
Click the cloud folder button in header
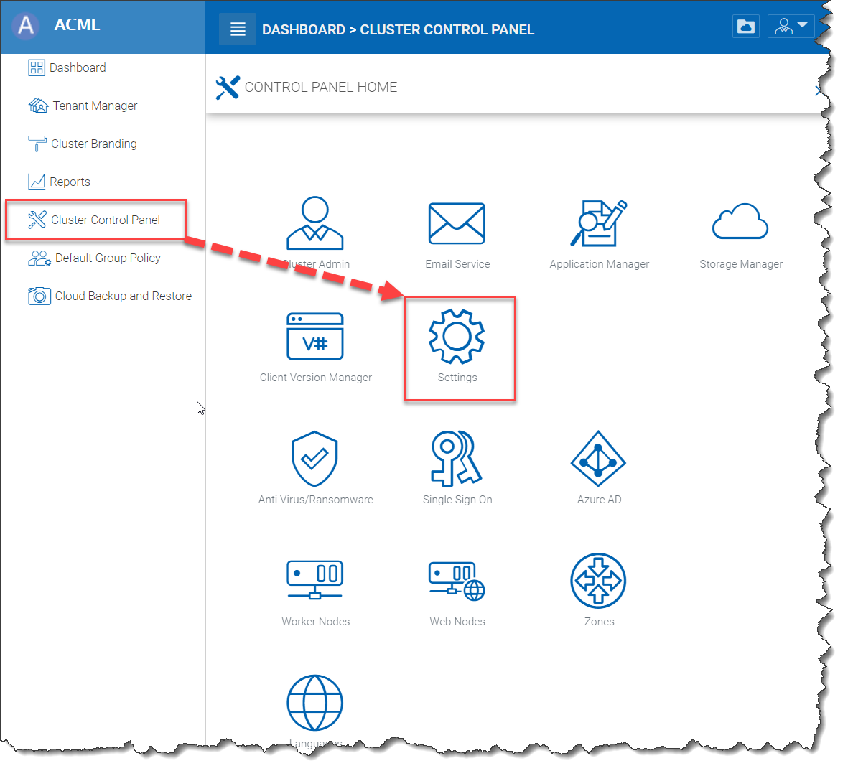coord(746,27)
